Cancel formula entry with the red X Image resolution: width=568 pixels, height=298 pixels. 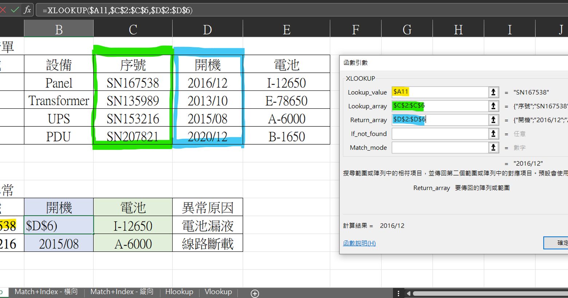3,10
